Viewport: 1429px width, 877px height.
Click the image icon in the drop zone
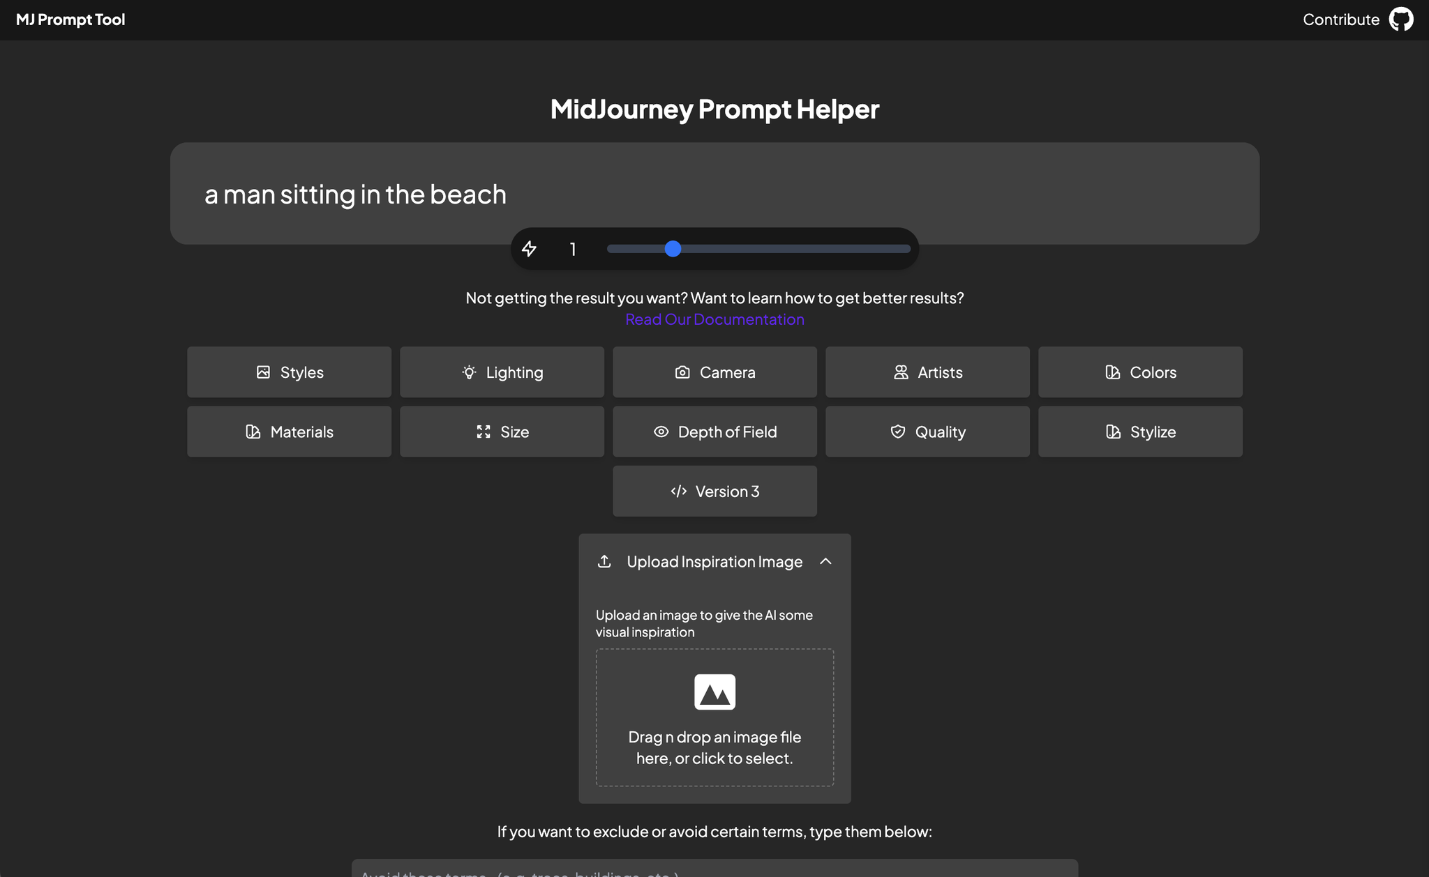pos(714,692)
